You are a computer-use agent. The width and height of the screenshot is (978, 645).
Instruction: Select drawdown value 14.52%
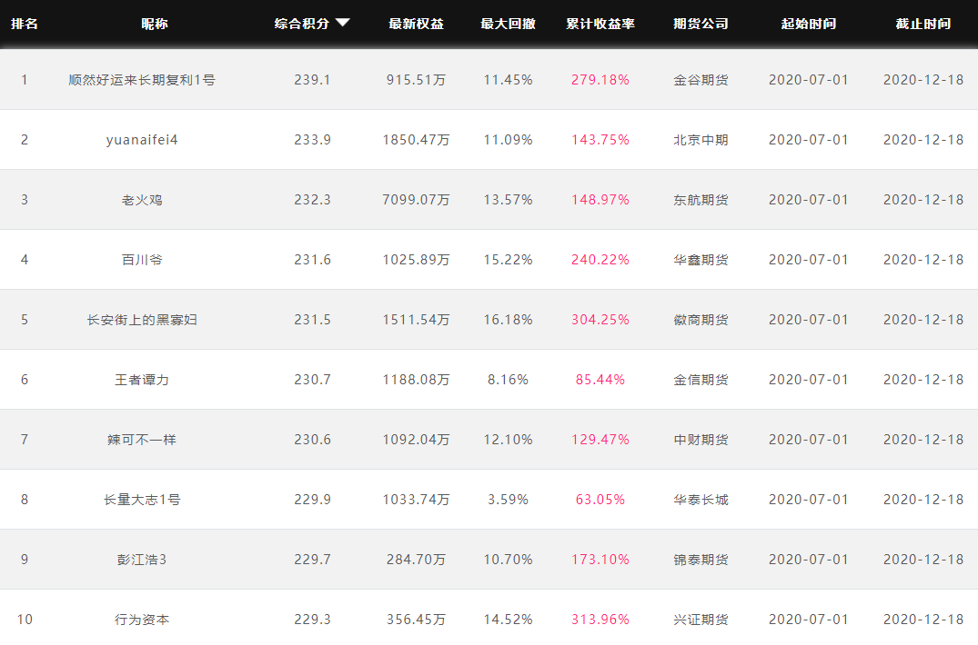click(x=509, y=620)
